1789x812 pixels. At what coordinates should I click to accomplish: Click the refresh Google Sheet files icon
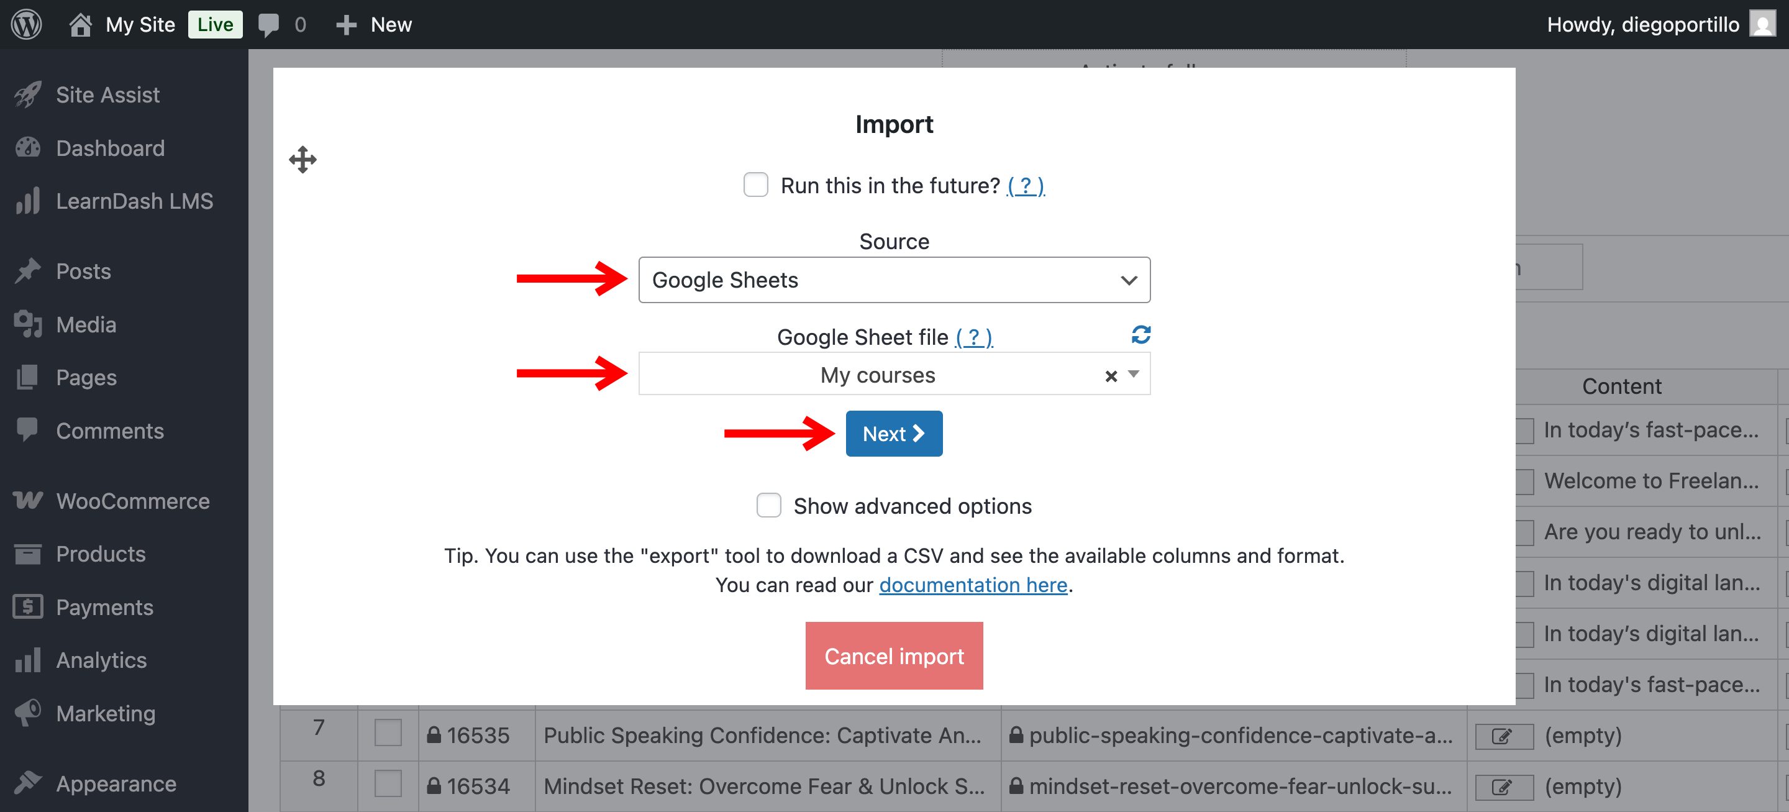[1140, 335]
